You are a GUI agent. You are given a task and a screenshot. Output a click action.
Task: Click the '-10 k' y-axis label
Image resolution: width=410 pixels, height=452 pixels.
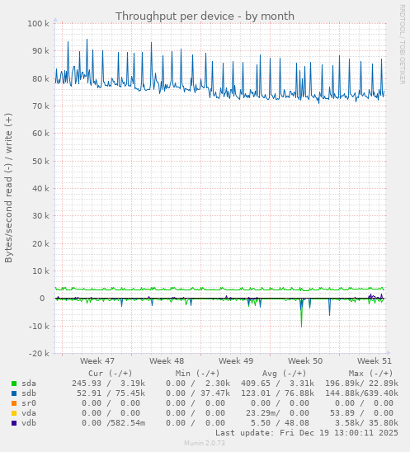tap(39, 326)
